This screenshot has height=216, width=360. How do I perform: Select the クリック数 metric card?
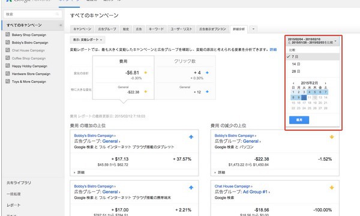click(185, 77)
